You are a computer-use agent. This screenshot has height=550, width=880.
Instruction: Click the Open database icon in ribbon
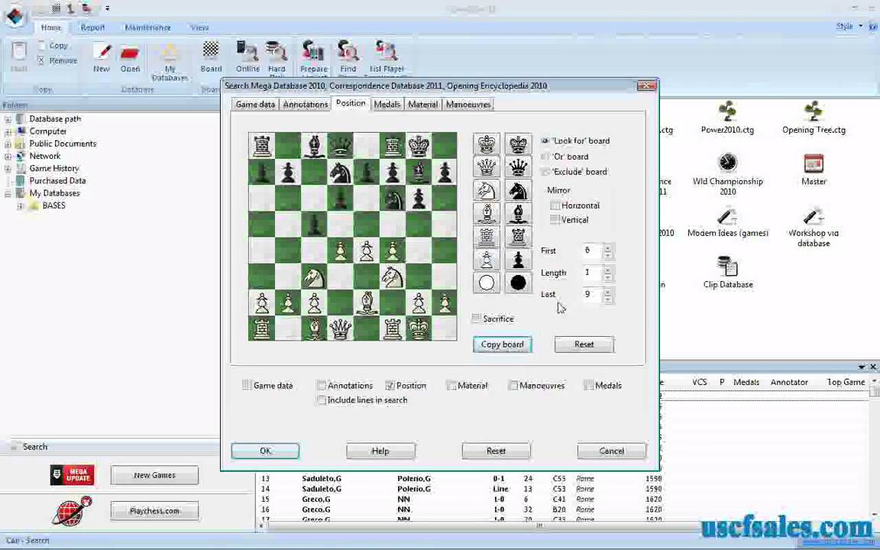(x=130, y=57)
